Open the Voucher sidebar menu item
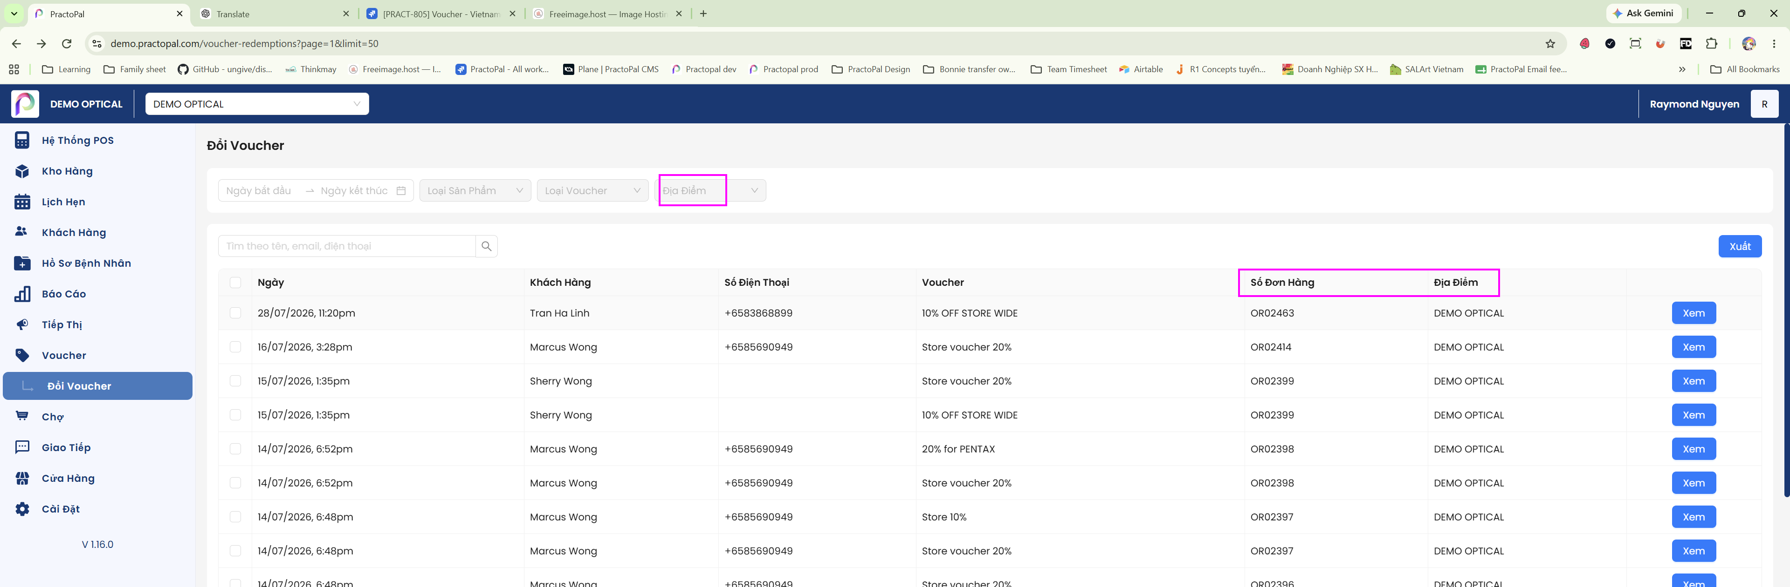Image resolution: width=1790 pixels, height=587 pixels. [x=97, y=355]
